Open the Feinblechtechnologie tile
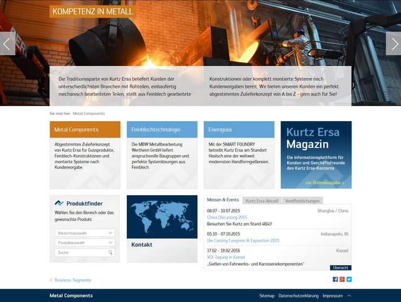The image size is (401, 302). pyautogui.click(x=162, y=155)
